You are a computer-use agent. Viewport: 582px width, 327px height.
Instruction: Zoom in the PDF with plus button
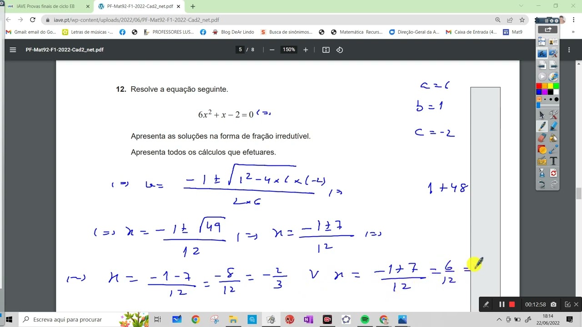click(306, 50)
